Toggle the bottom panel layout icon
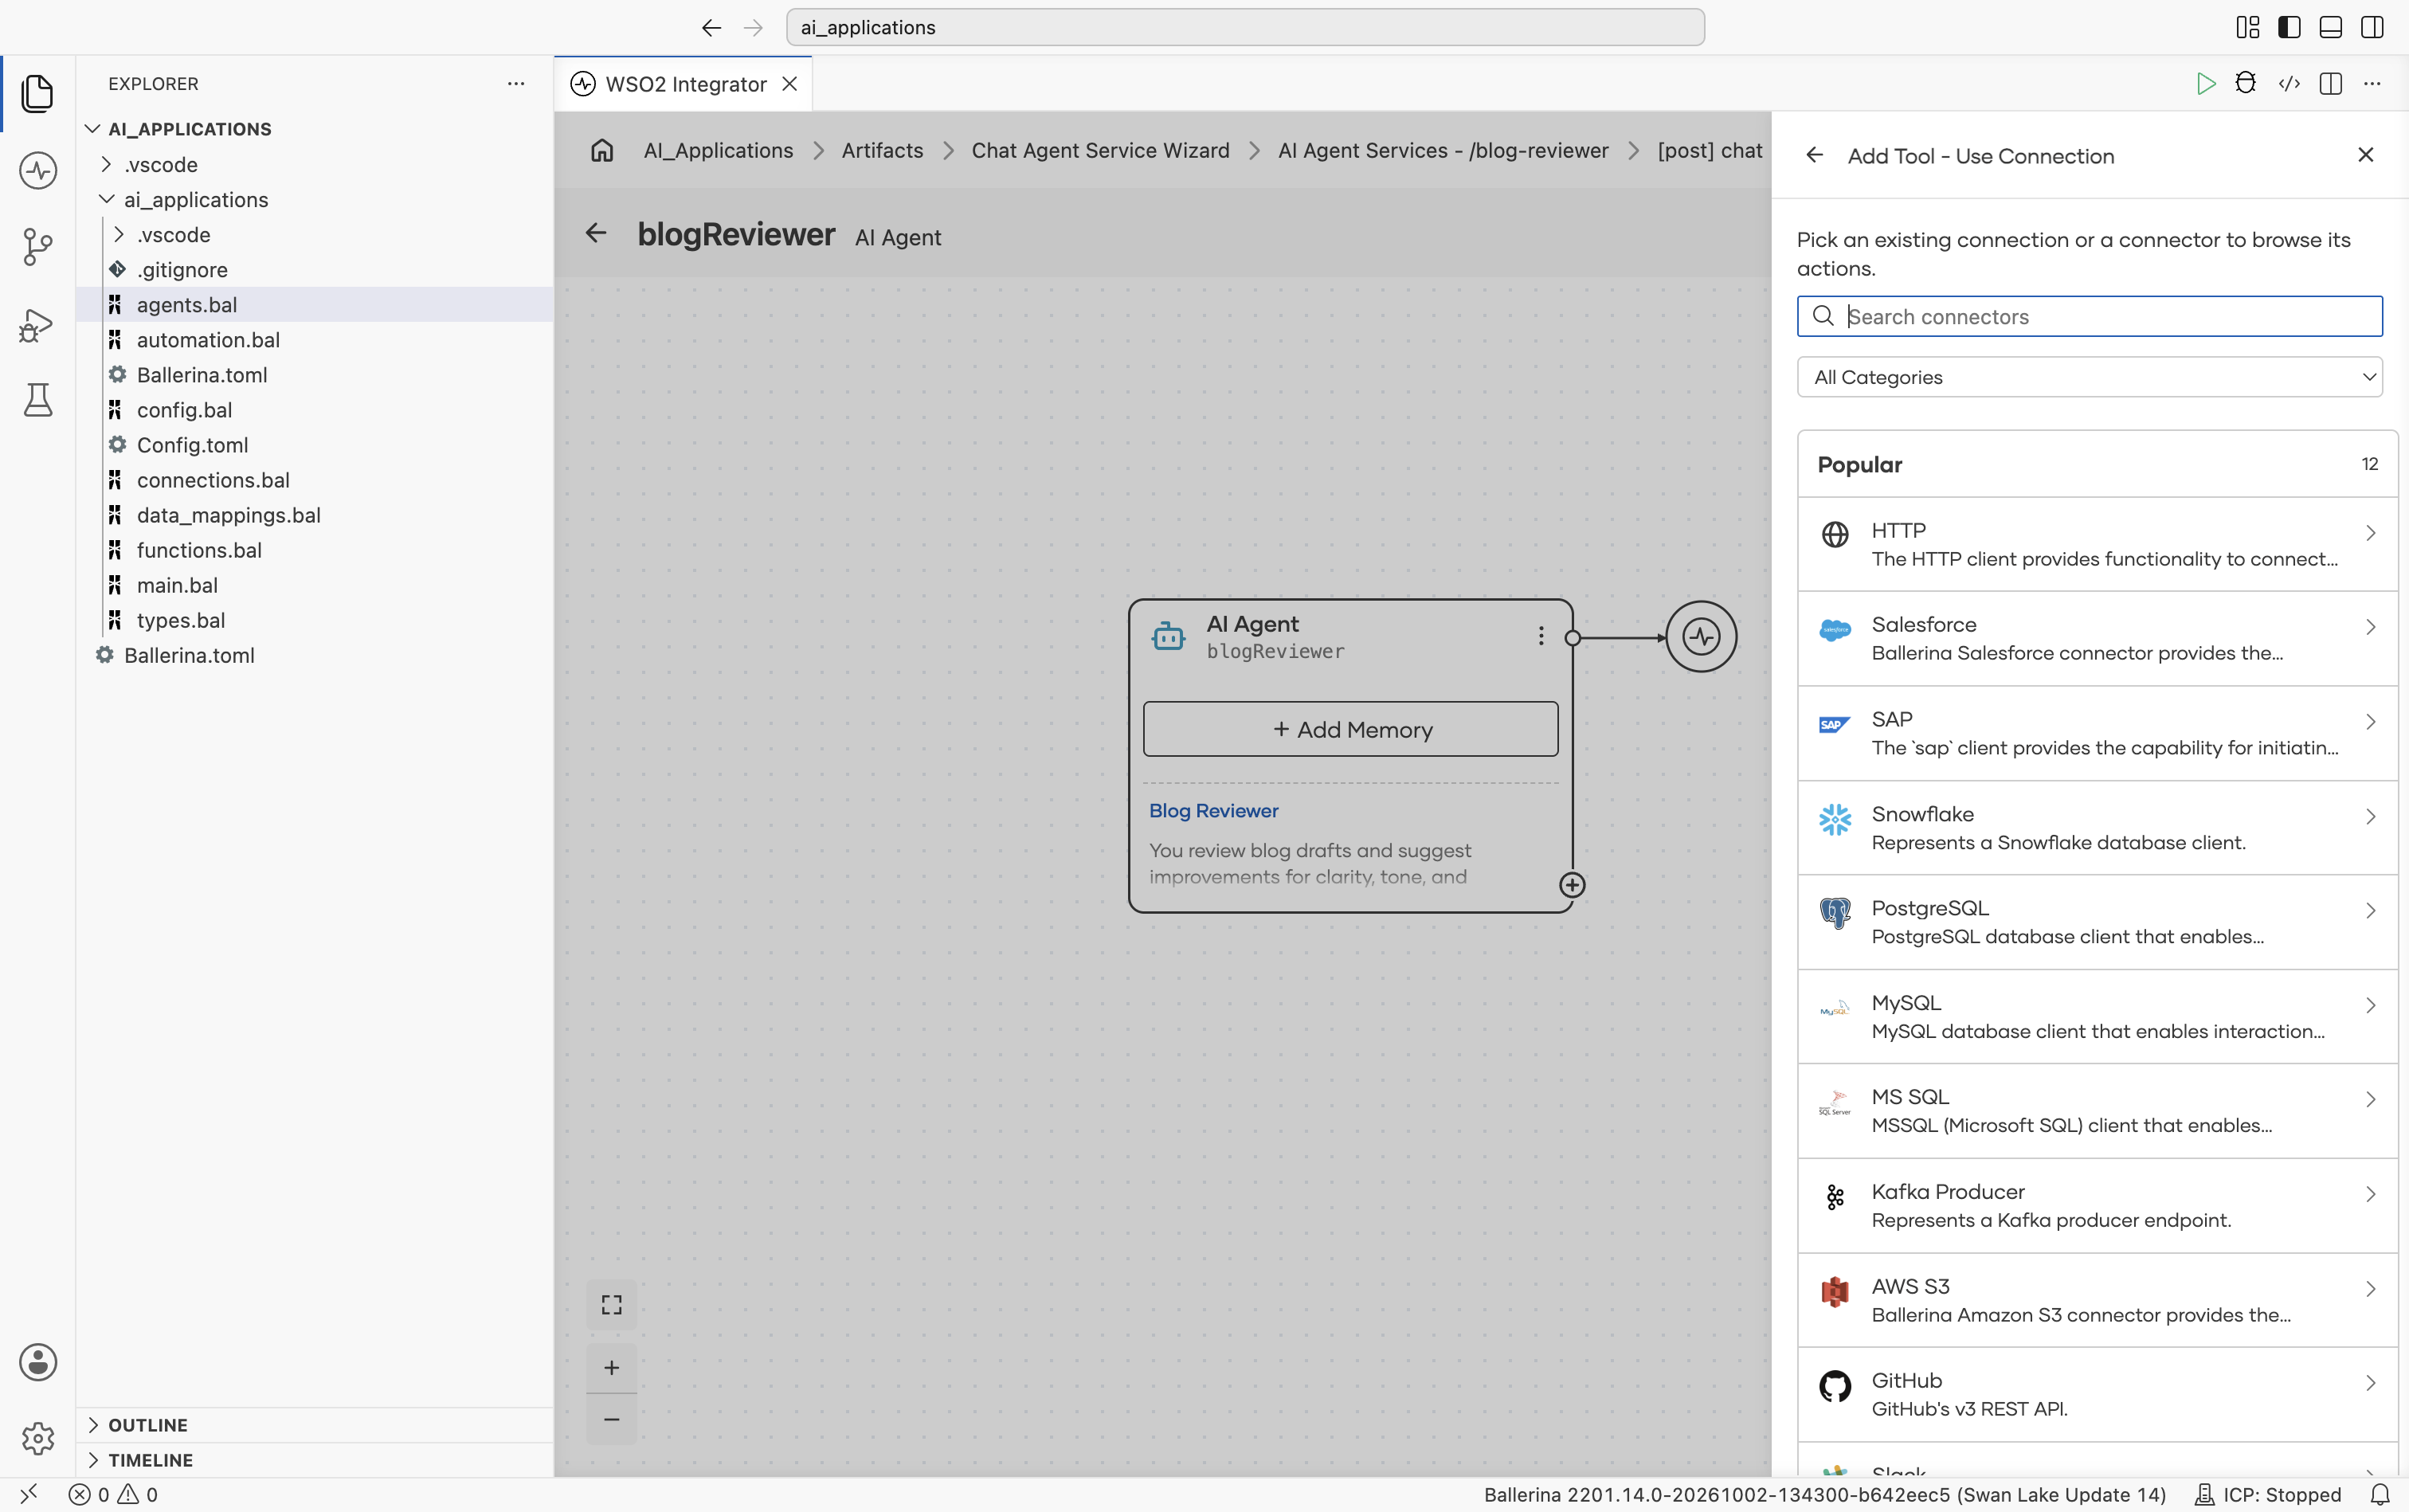Screen dimensions: 2409x1512 click(x=2331, y=27)
